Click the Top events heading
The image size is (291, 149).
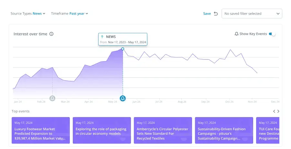point(21,111)
